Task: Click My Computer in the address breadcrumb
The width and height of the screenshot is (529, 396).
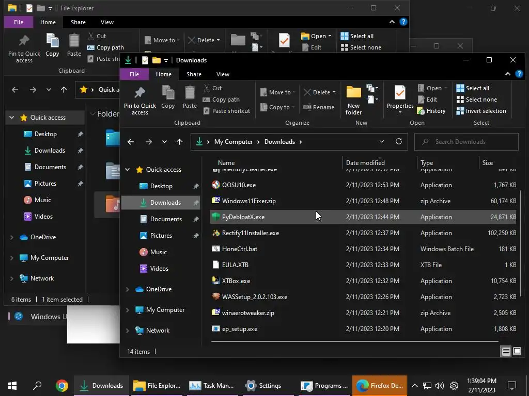Action: [x=234, y=142]
